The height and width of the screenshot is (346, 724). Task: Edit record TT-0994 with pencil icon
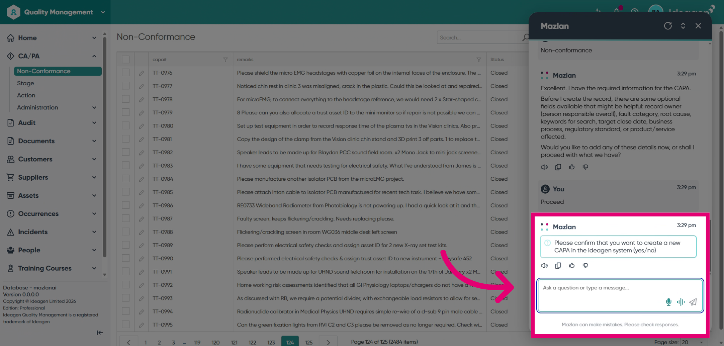[141, 312]
